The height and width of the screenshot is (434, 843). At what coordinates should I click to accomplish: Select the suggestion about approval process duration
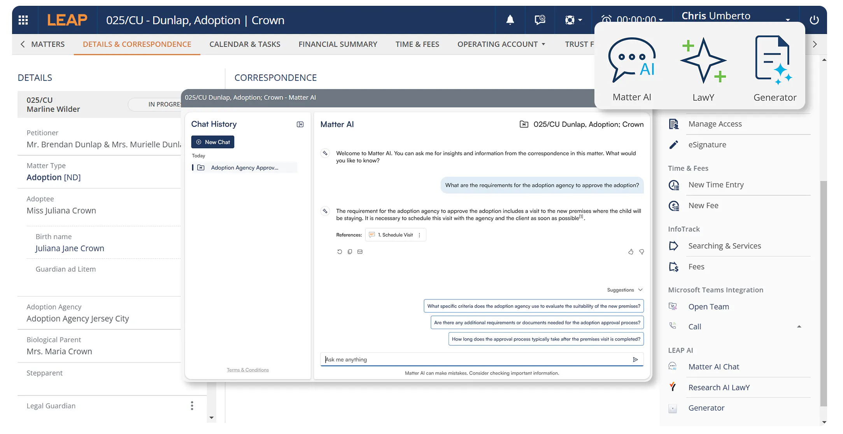546,339
